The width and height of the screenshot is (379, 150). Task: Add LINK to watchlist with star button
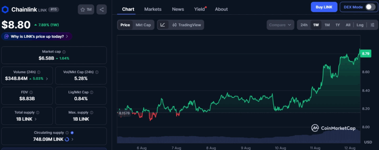coord(86,10)
